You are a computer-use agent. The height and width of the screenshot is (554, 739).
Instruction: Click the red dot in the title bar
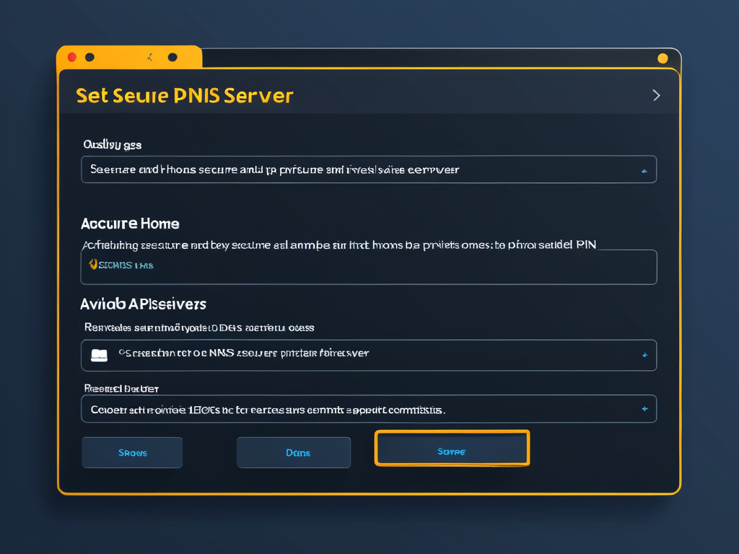pos(72,57)
